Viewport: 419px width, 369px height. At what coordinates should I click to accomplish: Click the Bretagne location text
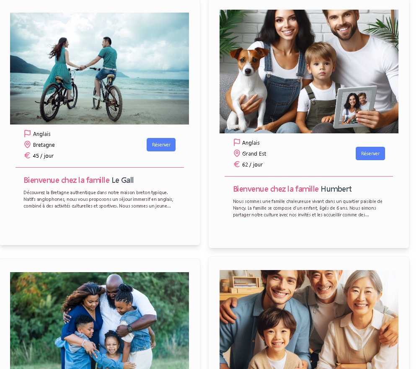click(x=44, y=145)
